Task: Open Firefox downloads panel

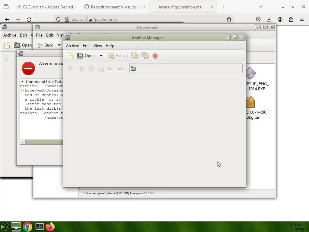Action: coord(269,19)
